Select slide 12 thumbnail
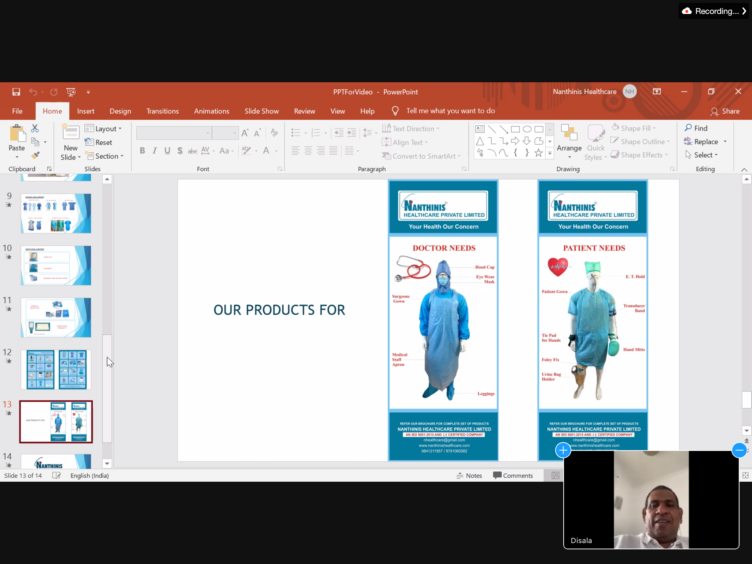Screen dimensions: 752x564 point(56,369)
